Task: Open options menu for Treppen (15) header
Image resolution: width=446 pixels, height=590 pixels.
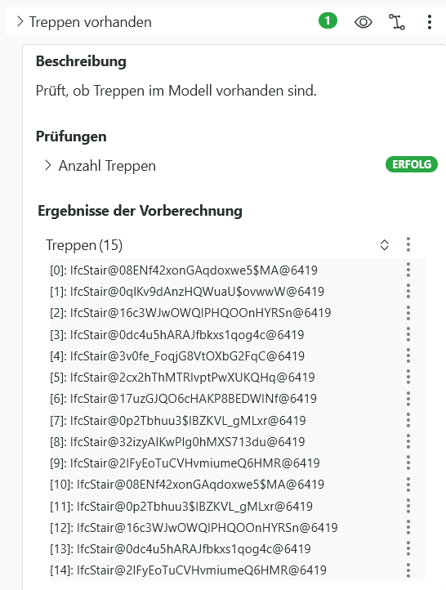Action: tap(408, 244)
